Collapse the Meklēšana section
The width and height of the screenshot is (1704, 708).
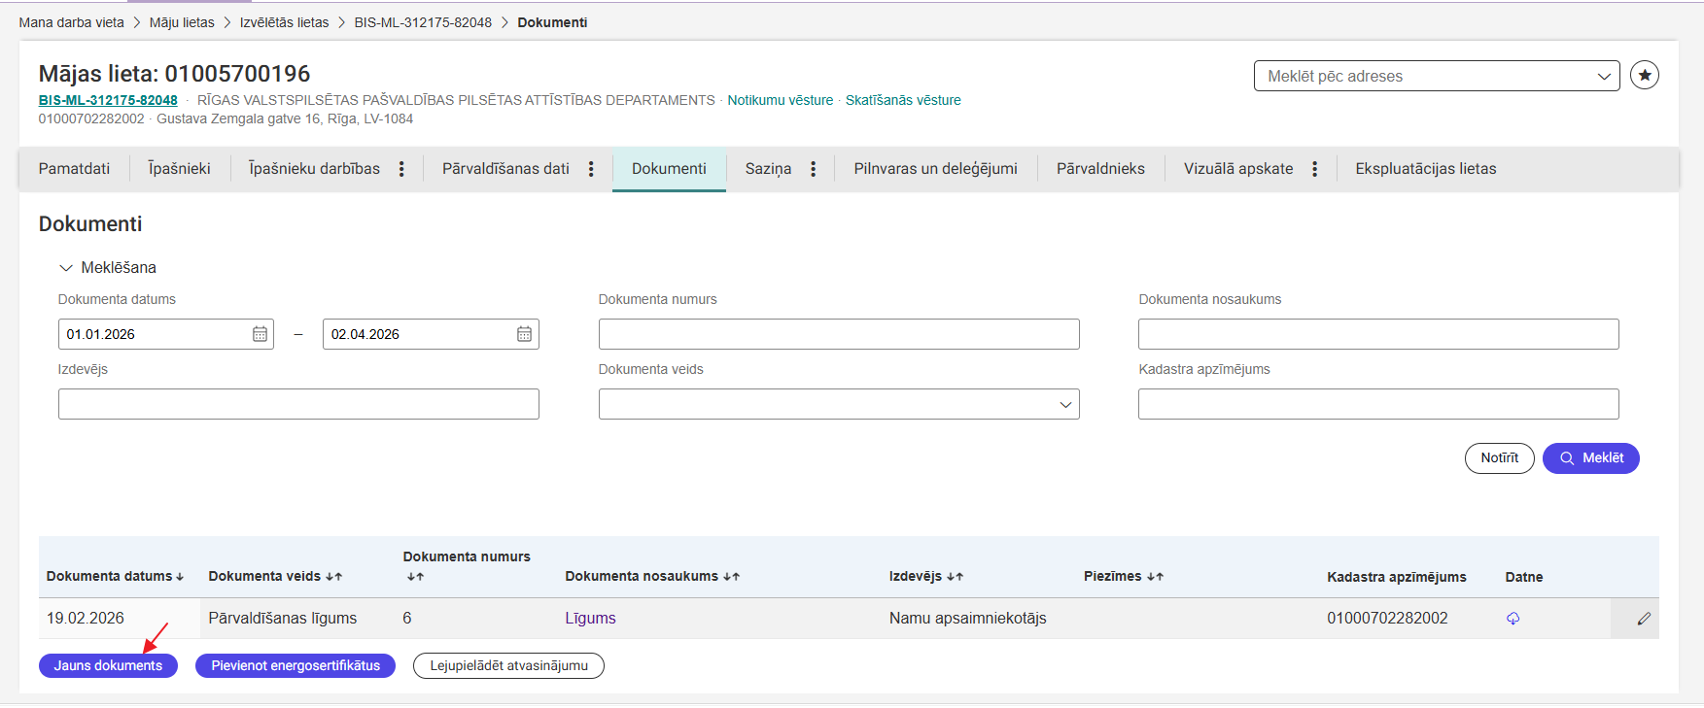[66, 268]
